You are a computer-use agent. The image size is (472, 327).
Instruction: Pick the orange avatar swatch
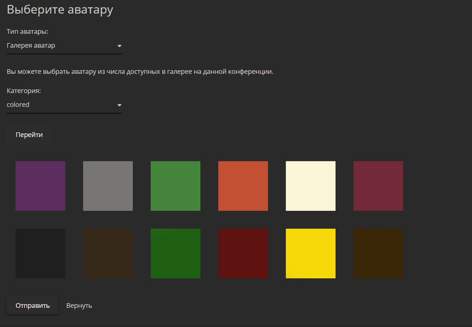(x=243, y=186)
